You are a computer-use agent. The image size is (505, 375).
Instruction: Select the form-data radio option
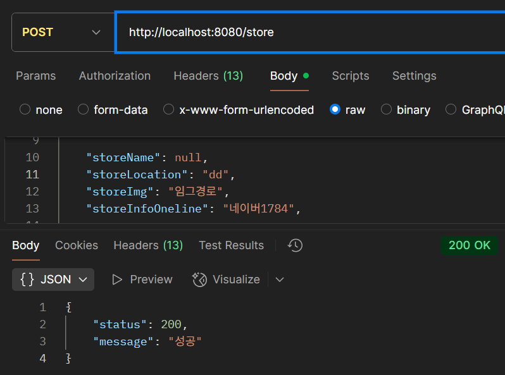83,109
